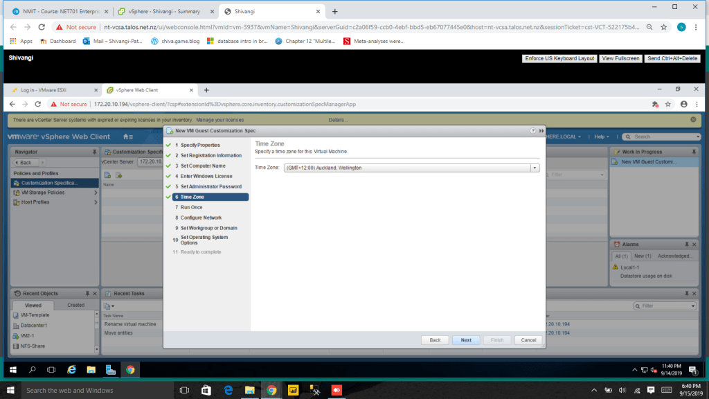Click the help icon in wizard title bar
Viewport: 709px width, 399px height.
tap(533, 130)
